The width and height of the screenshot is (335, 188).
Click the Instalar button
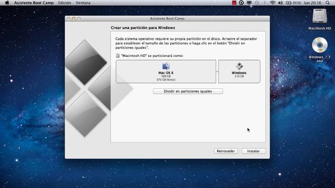tap(253, 151)
